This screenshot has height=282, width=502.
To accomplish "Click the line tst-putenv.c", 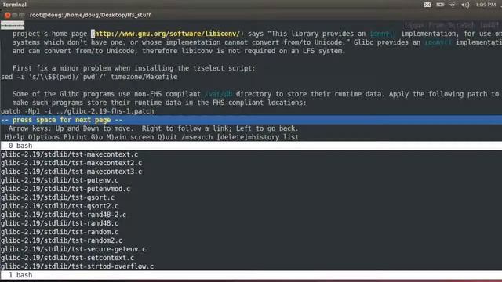I will point(60,180).
